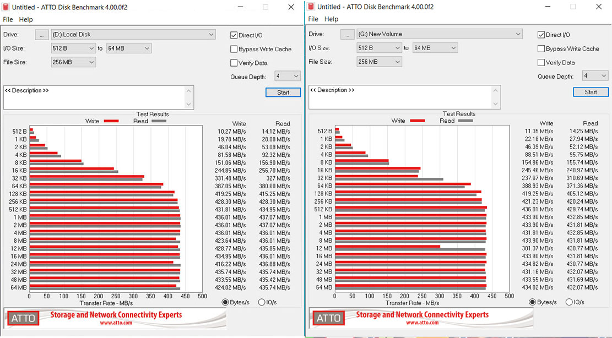Select IO/s radio button in right window
612x338 pixels.
click(x=569, y=302)
